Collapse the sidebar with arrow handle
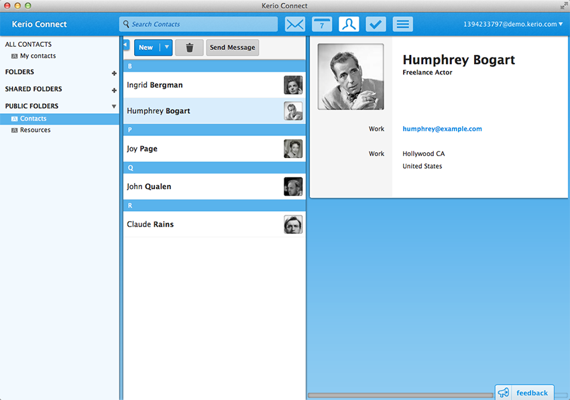 coord(125,44)
